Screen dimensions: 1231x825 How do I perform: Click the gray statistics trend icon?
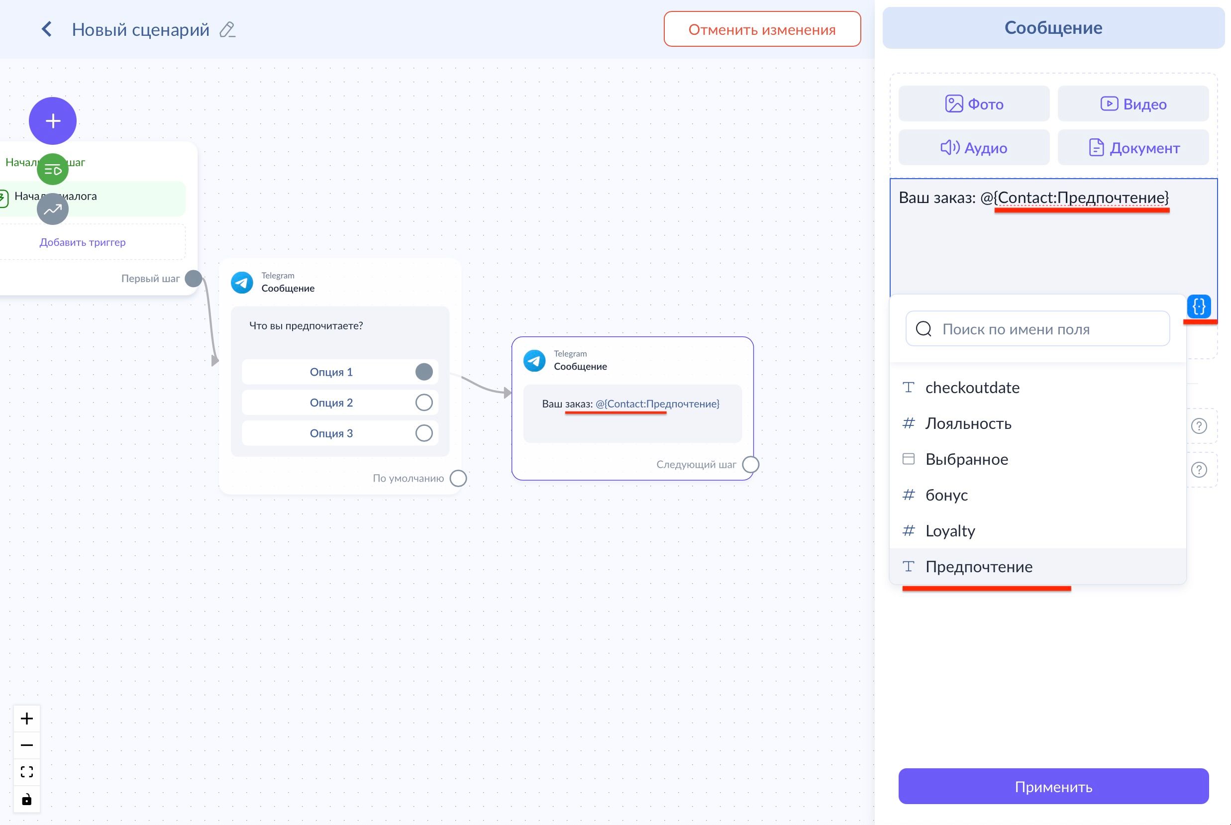pyautogui.click(x=53, y=209)
